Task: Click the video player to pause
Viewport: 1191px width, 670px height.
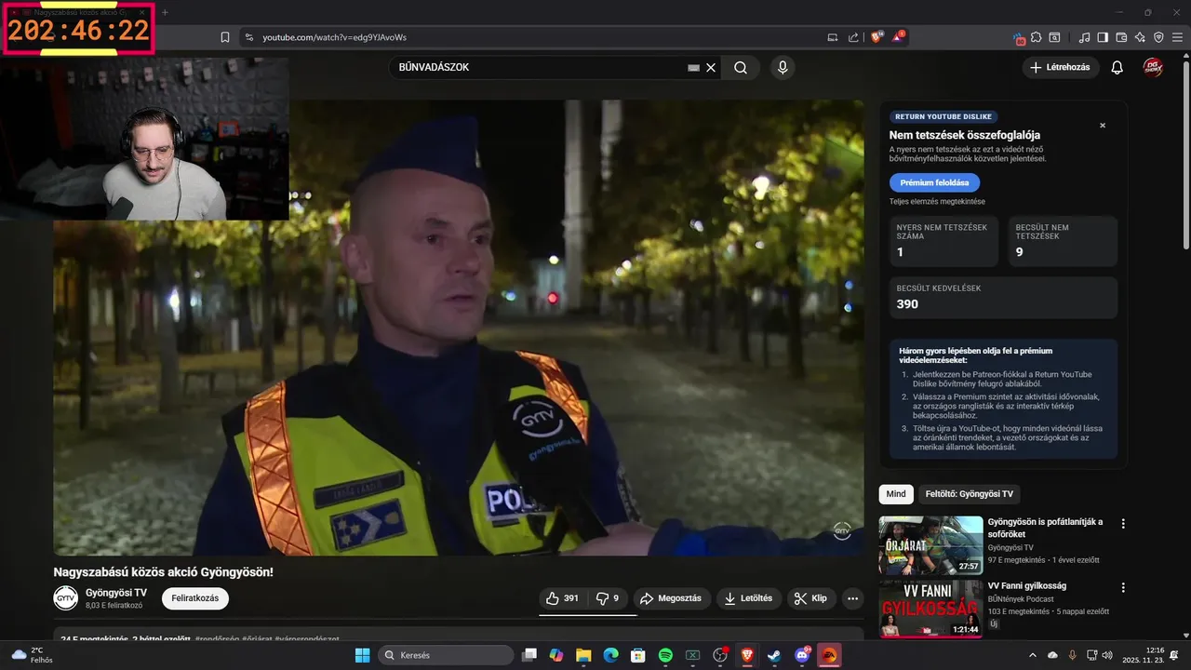Action: point(458,328)
